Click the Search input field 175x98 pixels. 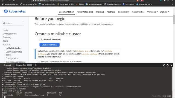coord(13,23)
